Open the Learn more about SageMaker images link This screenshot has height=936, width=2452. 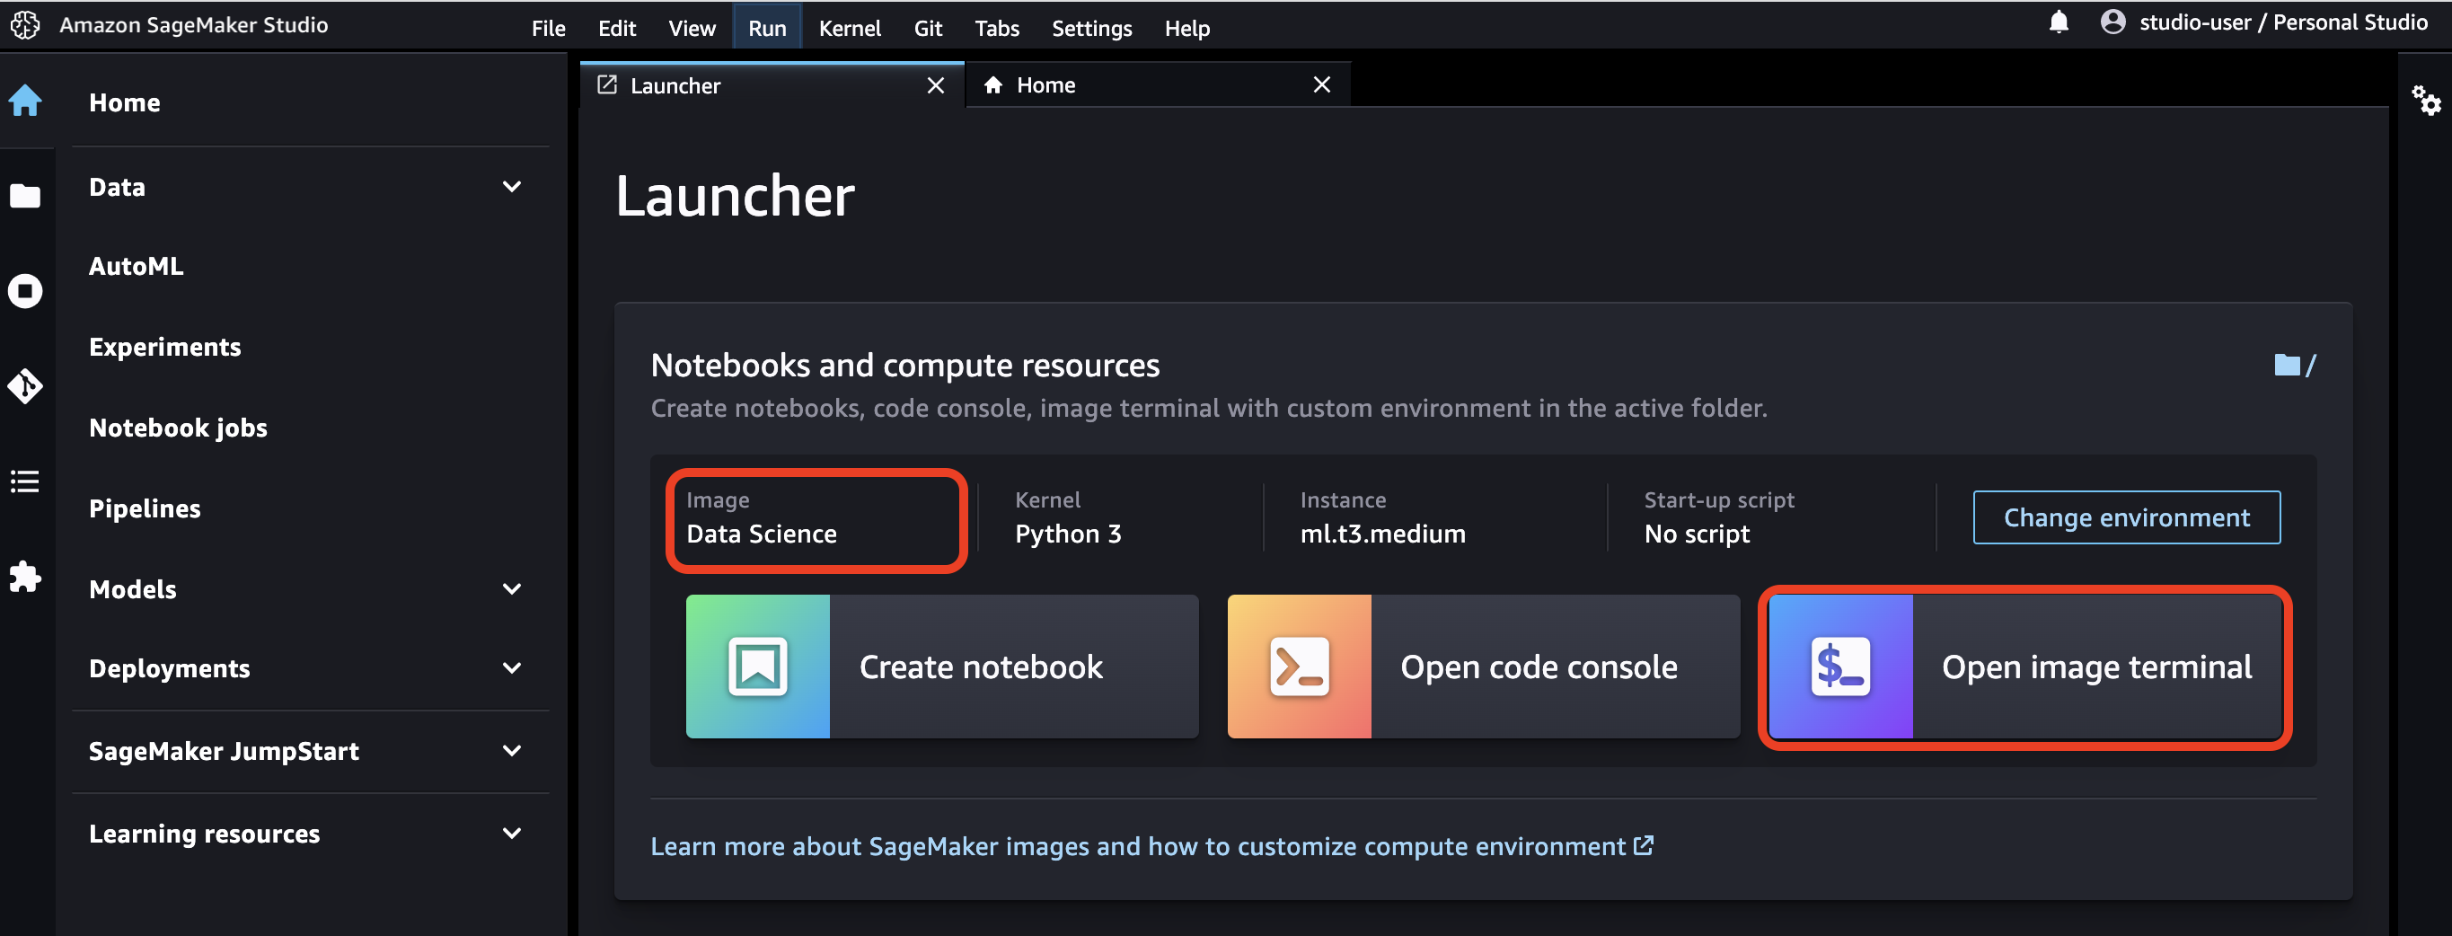coord(1151,846)
